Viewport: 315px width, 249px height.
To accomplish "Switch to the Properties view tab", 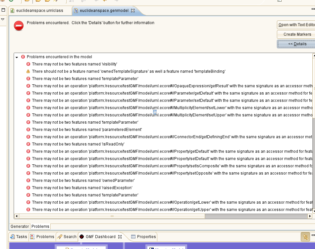I will (x=143, y=237).
